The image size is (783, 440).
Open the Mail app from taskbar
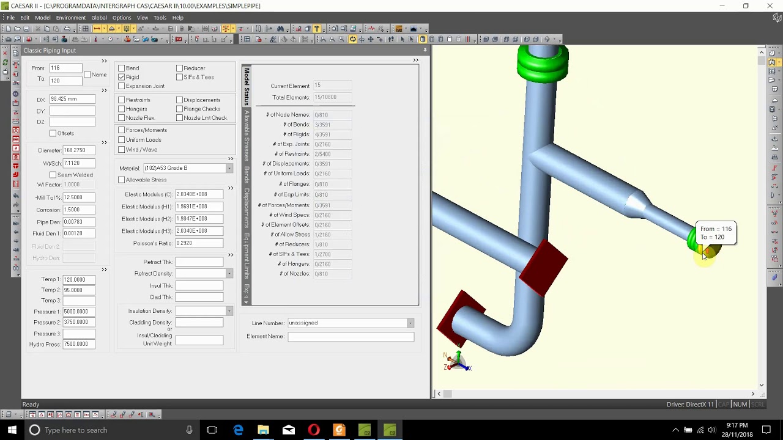coord(289,430)
